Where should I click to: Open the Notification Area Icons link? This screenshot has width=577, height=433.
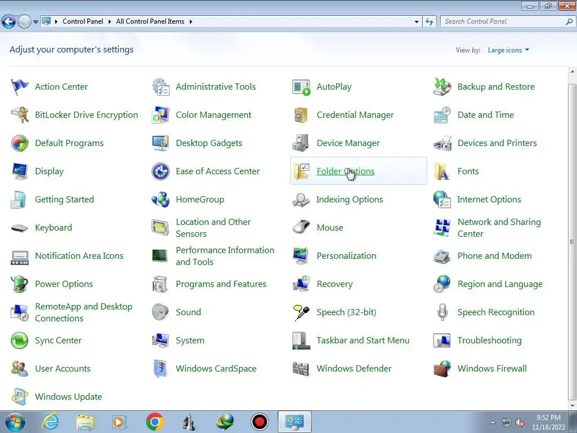point(79,256)
